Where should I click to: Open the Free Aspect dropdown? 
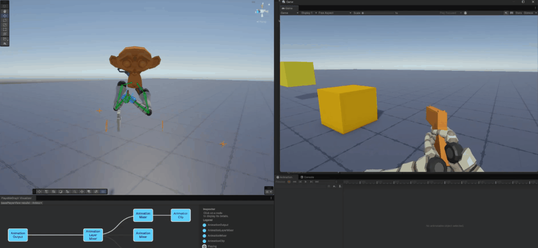[334, 13]
